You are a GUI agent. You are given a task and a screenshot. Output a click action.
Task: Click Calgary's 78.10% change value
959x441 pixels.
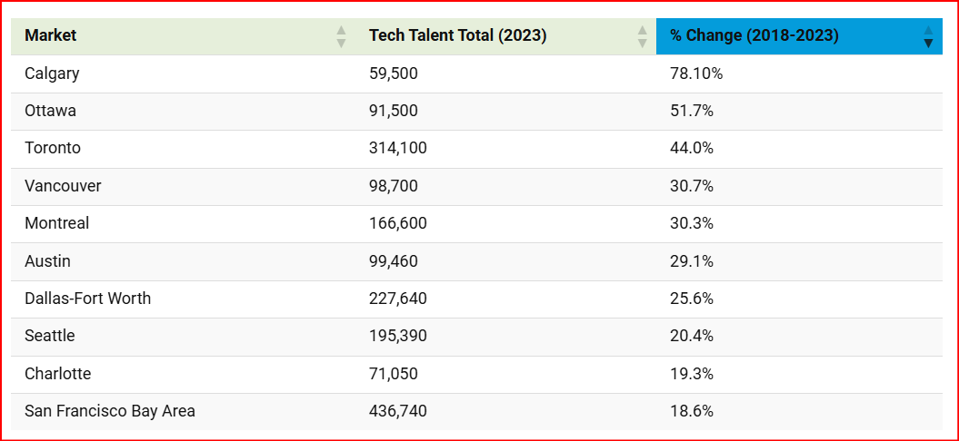(x=696, y=73)
